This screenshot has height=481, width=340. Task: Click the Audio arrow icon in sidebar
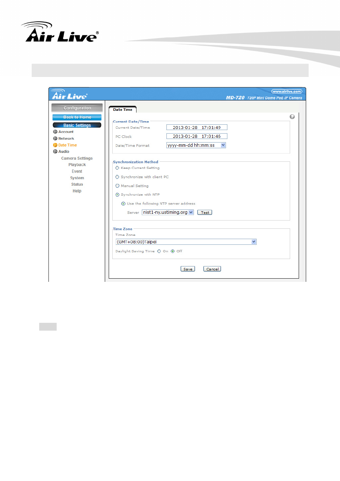point(55,151)
